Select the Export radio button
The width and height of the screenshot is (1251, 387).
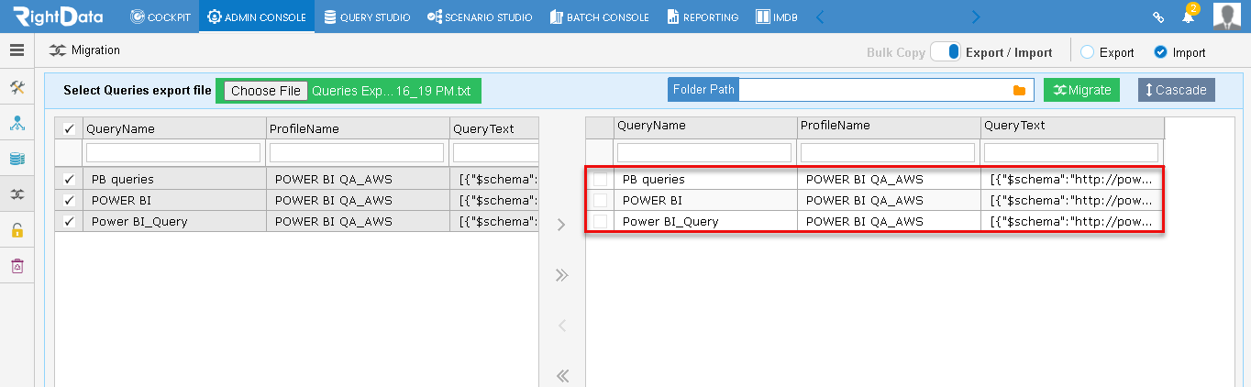tap(1087, 52)
